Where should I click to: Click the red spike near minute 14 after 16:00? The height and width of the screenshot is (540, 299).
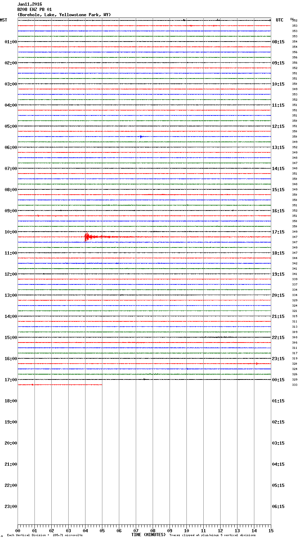pyautogui.click(x=257, y=364)
